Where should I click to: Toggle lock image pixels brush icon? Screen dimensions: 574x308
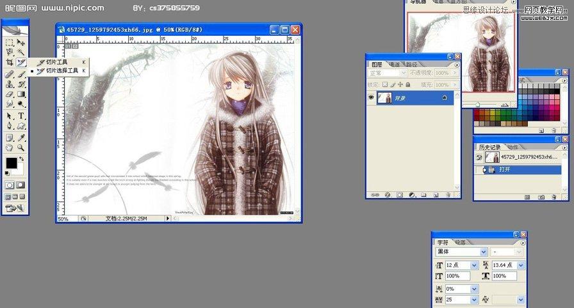(x=393, y=84)
